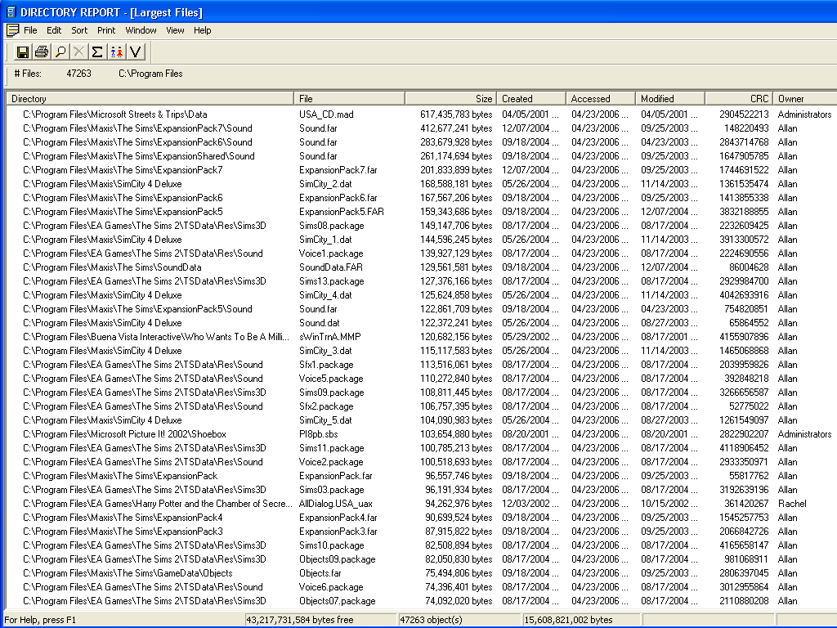Select the ExpansionPack6.far file name

point(338,198)
